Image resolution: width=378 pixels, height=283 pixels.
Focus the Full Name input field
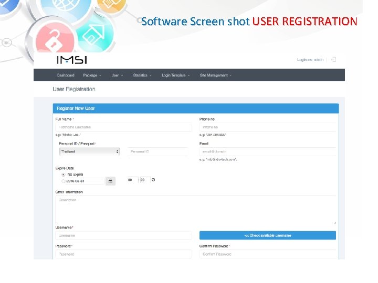pos(124,127)
